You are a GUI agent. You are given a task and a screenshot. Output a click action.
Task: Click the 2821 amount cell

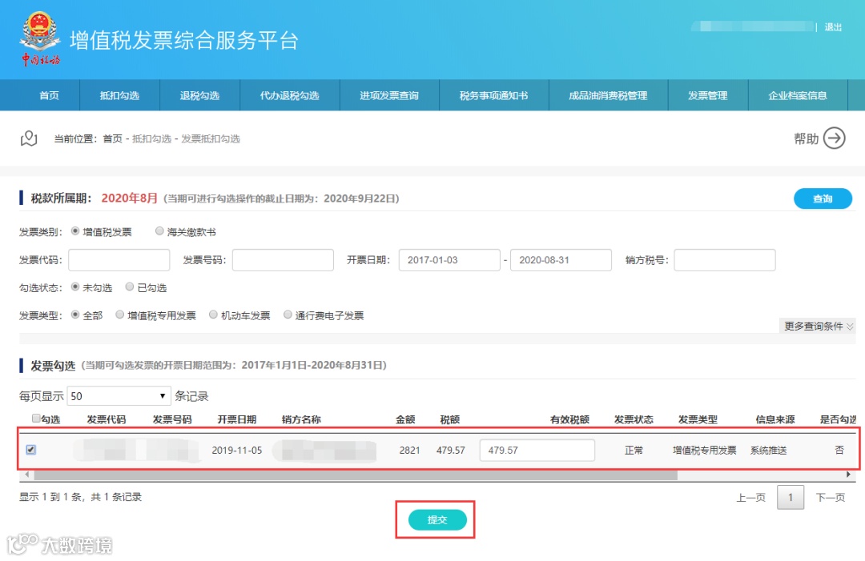409,451
